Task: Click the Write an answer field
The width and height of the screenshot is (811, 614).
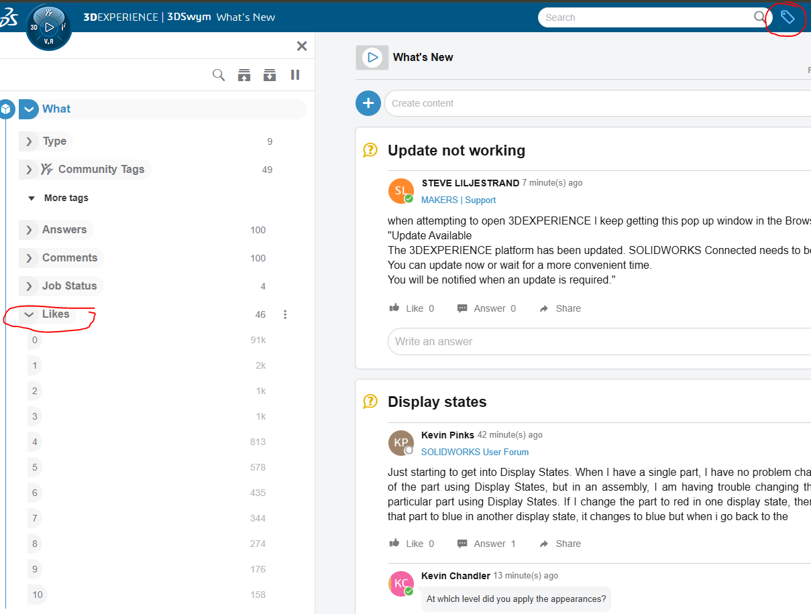Action: (599, 341)
